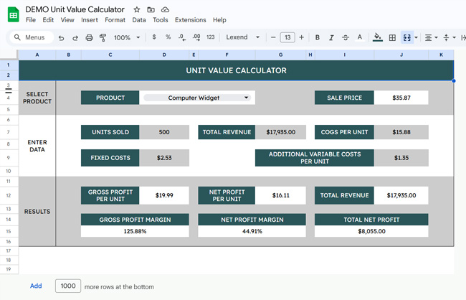Format as percent
This screenshot has height=300, width=466.
click(x=168, y=37)
